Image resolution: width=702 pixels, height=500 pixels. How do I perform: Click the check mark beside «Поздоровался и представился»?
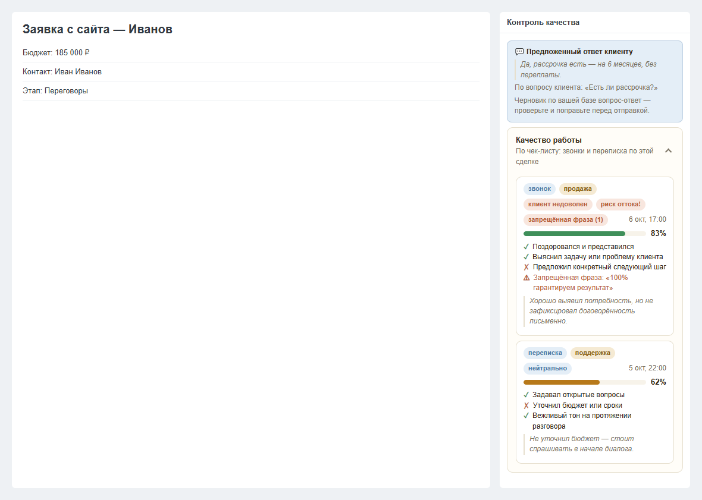click(526, 246)
